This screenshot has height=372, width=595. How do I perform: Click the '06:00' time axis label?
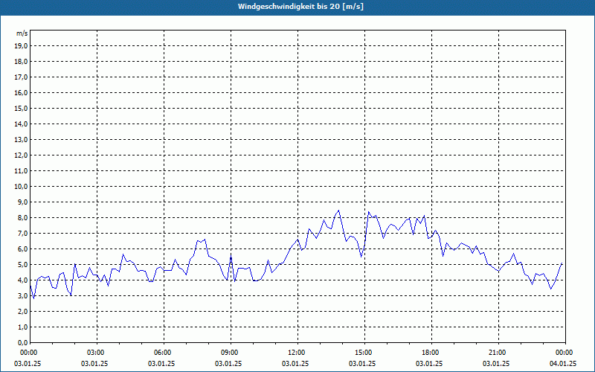164,353
